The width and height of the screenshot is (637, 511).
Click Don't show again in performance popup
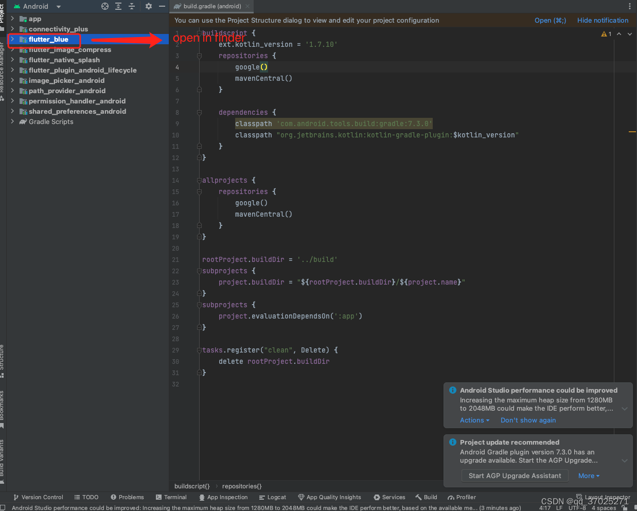(x=528, y=420)
